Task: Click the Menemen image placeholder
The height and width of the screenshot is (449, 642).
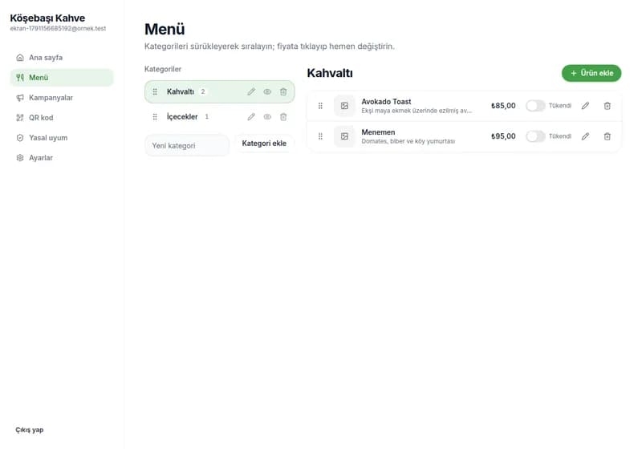Action: [344, 136]
